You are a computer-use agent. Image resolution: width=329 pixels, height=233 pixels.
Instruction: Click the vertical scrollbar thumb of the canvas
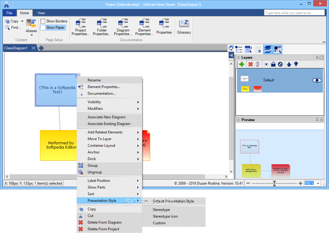(231, 118)
